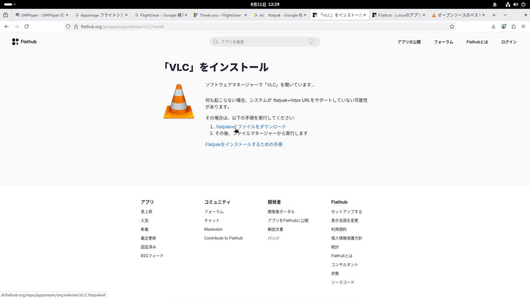This screenshot has width=530, height=298.
Task: Expand the list-all-tabs chevron
Action: [505, 15]
